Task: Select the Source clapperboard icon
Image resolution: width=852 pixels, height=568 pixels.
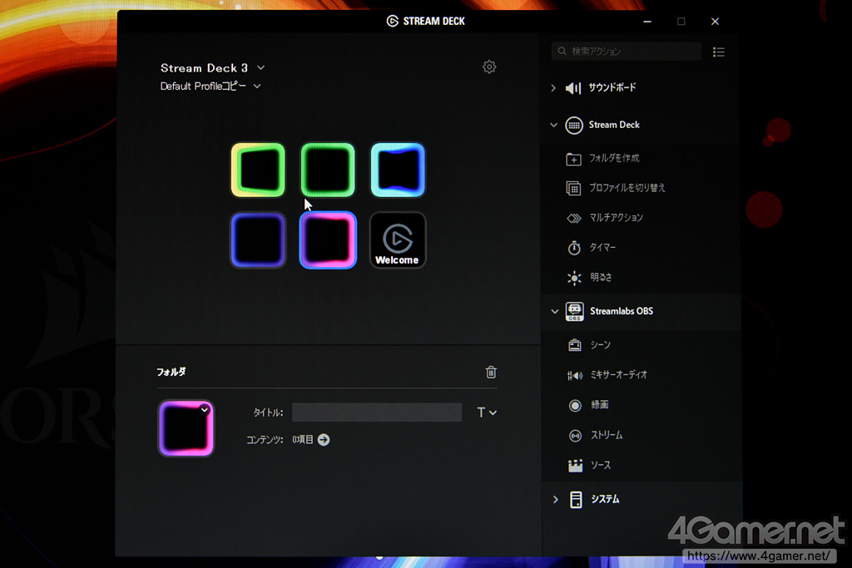Action: pyautogui.click(x=575, y=466)
